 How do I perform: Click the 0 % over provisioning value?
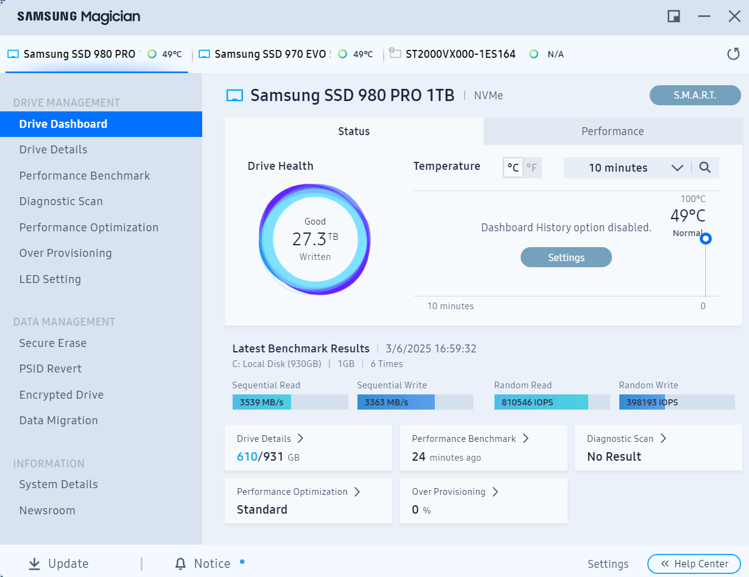point(421,510)
